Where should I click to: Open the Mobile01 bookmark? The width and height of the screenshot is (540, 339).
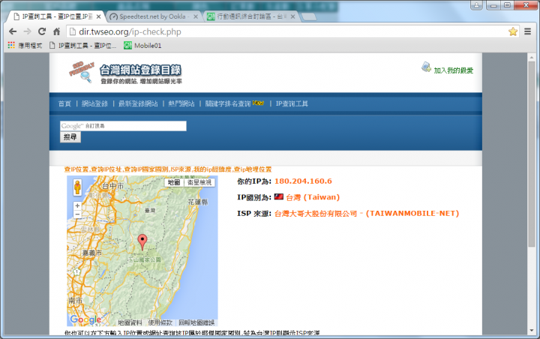[142, 46]
